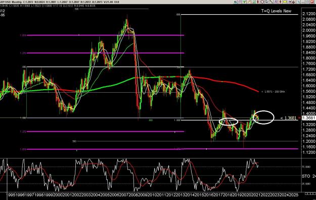This screenshot has width=316, height=200.
Task: Click the GBP/USD Monthly chart title text
Action: click(x=11, y=2)
